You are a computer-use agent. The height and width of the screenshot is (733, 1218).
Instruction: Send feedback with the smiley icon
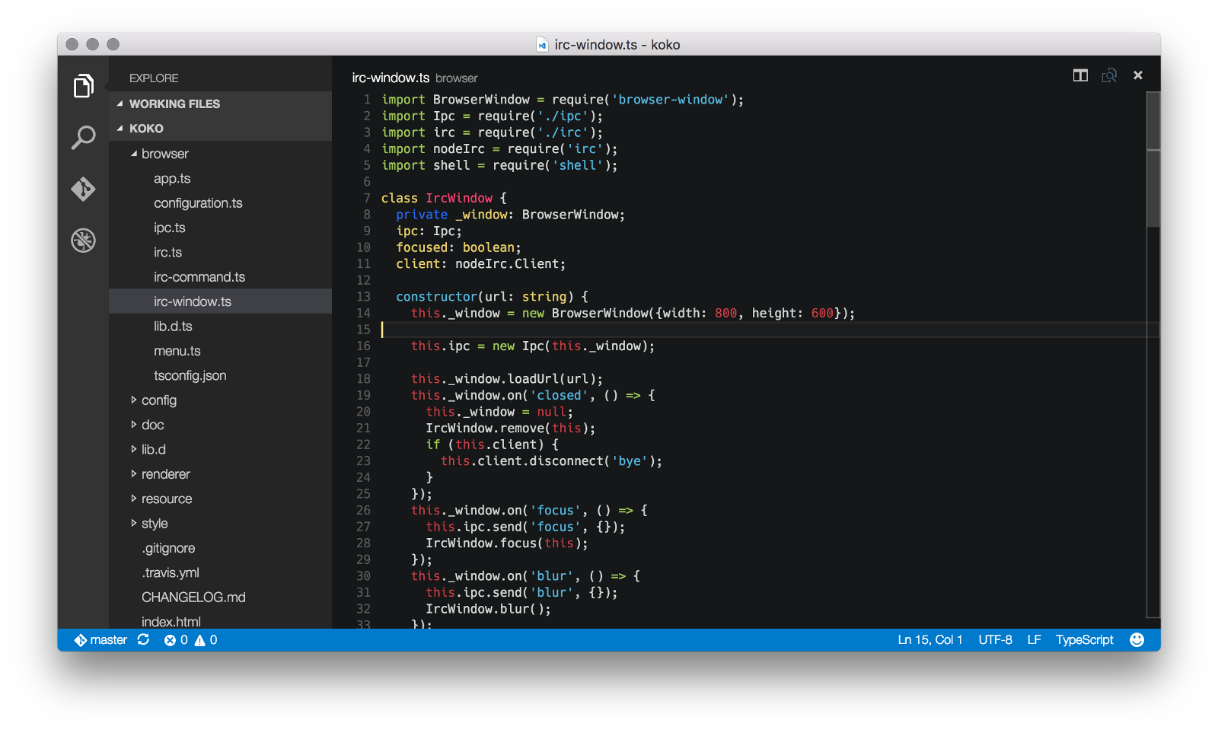(x=1137, y=640)
